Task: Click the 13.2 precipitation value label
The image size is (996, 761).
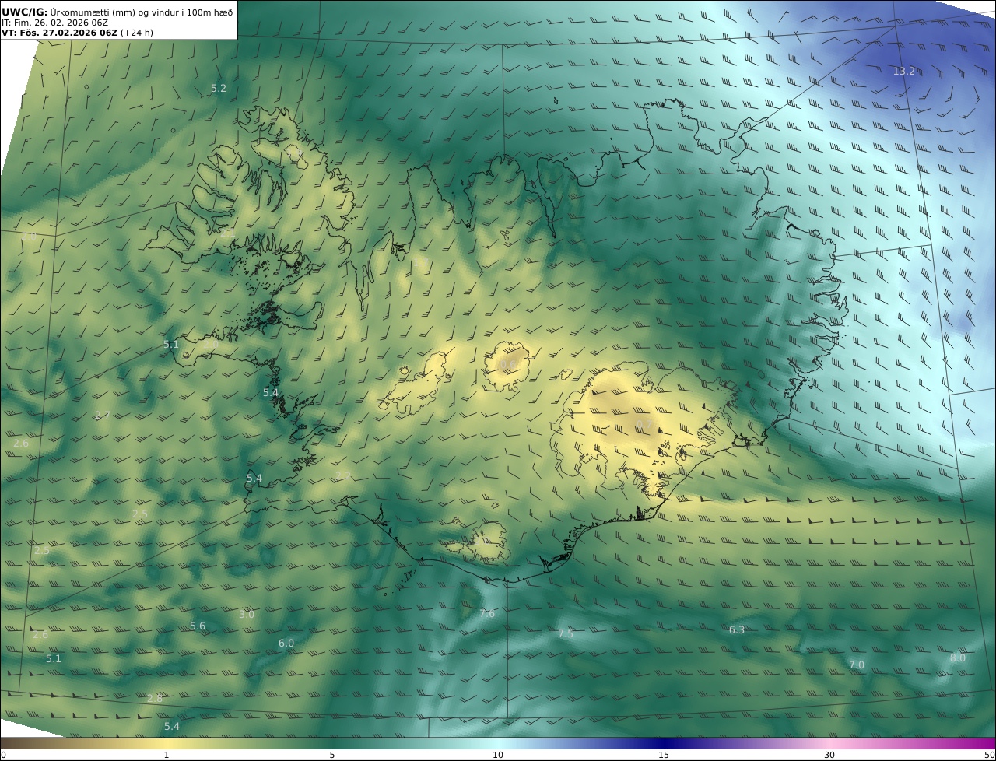Action: (903, 71)
